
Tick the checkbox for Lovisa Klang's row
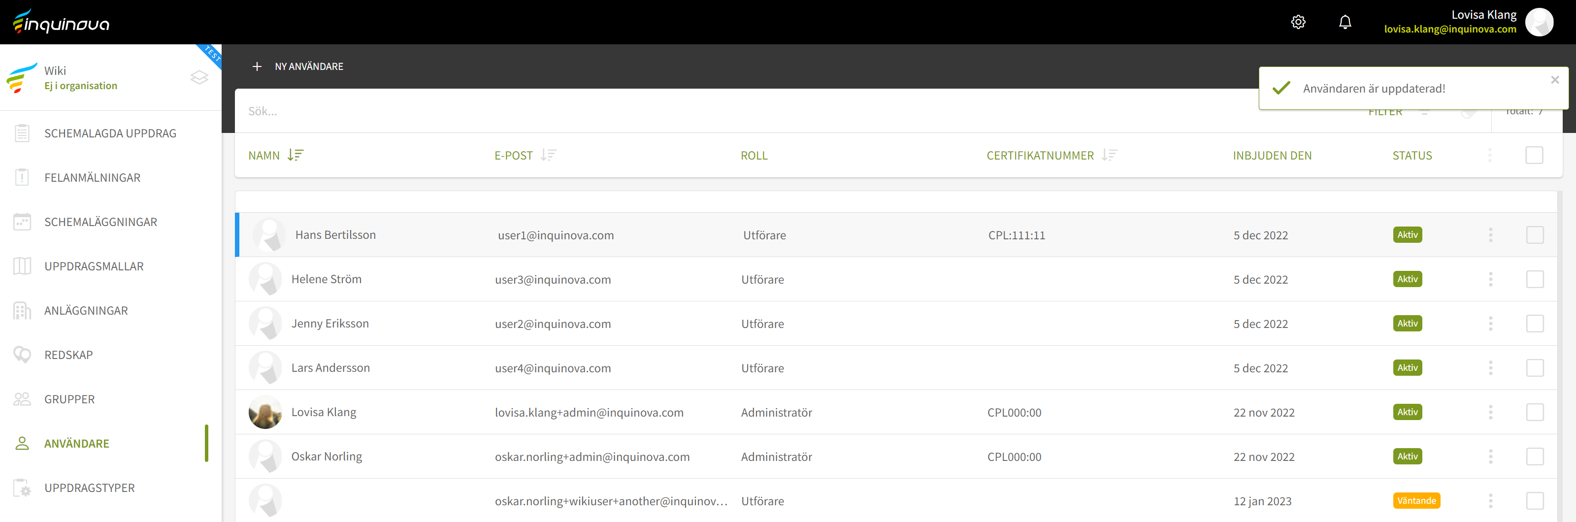tap(1535, 413)
